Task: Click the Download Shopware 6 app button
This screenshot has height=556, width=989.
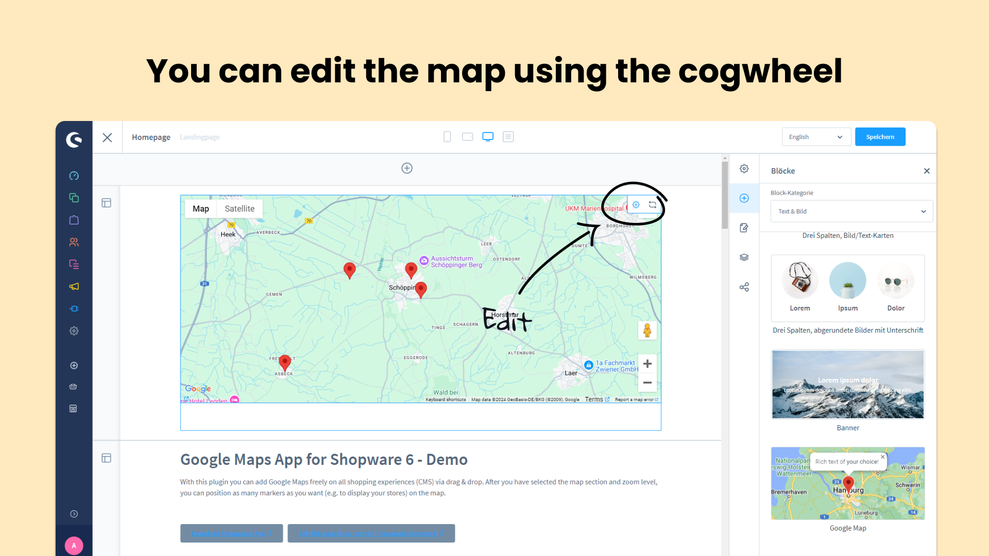Action: pos(231,533)
